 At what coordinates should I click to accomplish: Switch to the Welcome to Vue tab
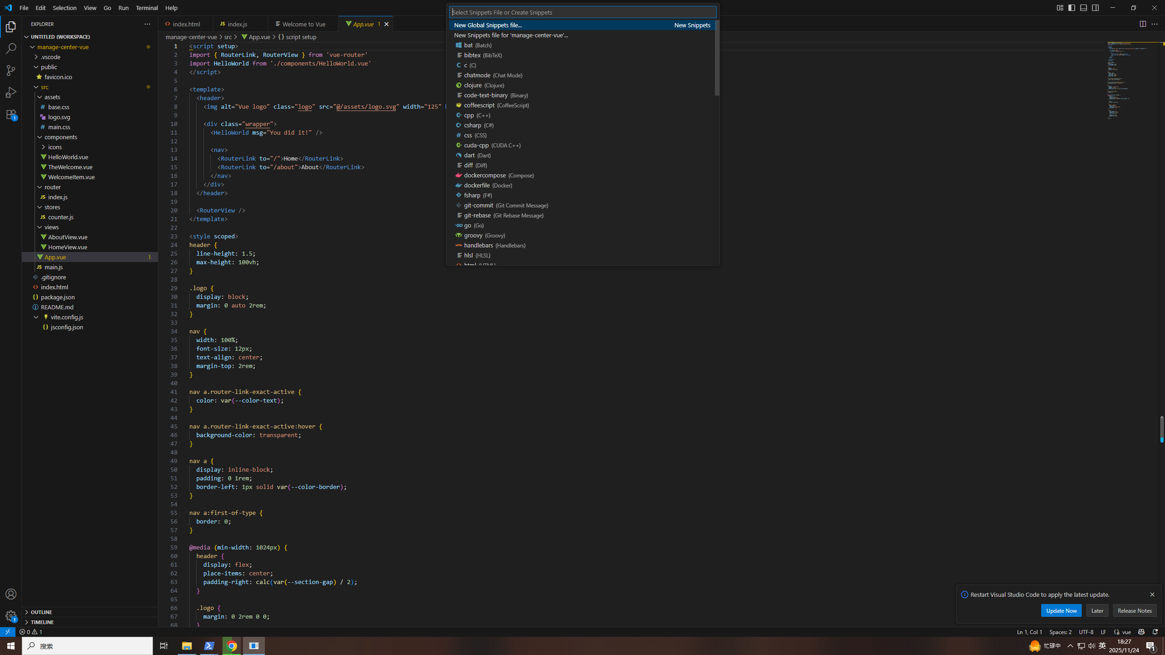[x=303, y=24]
